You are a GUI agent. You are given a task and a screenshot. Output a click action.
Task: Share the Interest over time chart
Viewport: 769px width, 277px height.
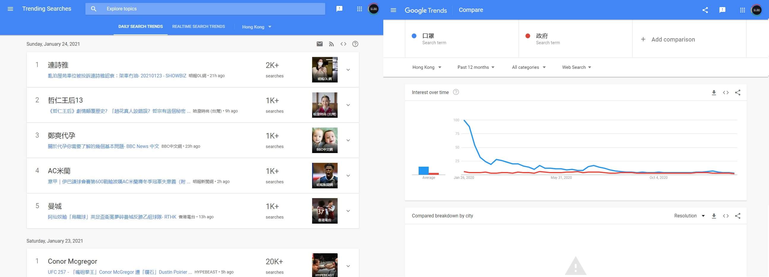(738, 93)
